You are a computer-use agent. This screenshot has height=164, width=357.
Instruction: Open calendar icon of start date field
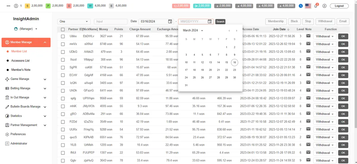[170, 21]
